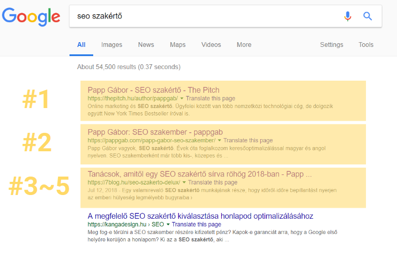Open 'A megfelelő SEO szakértő kiválasztása' result
397x253 pixels.
(200, 216)
